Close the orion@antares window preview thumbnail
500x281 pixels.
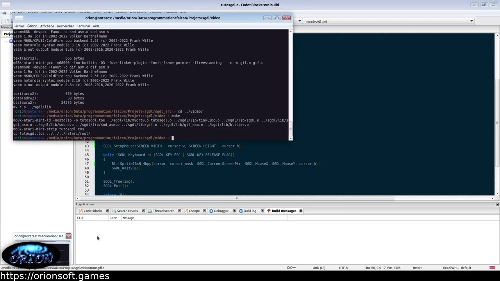pos(68,236)
